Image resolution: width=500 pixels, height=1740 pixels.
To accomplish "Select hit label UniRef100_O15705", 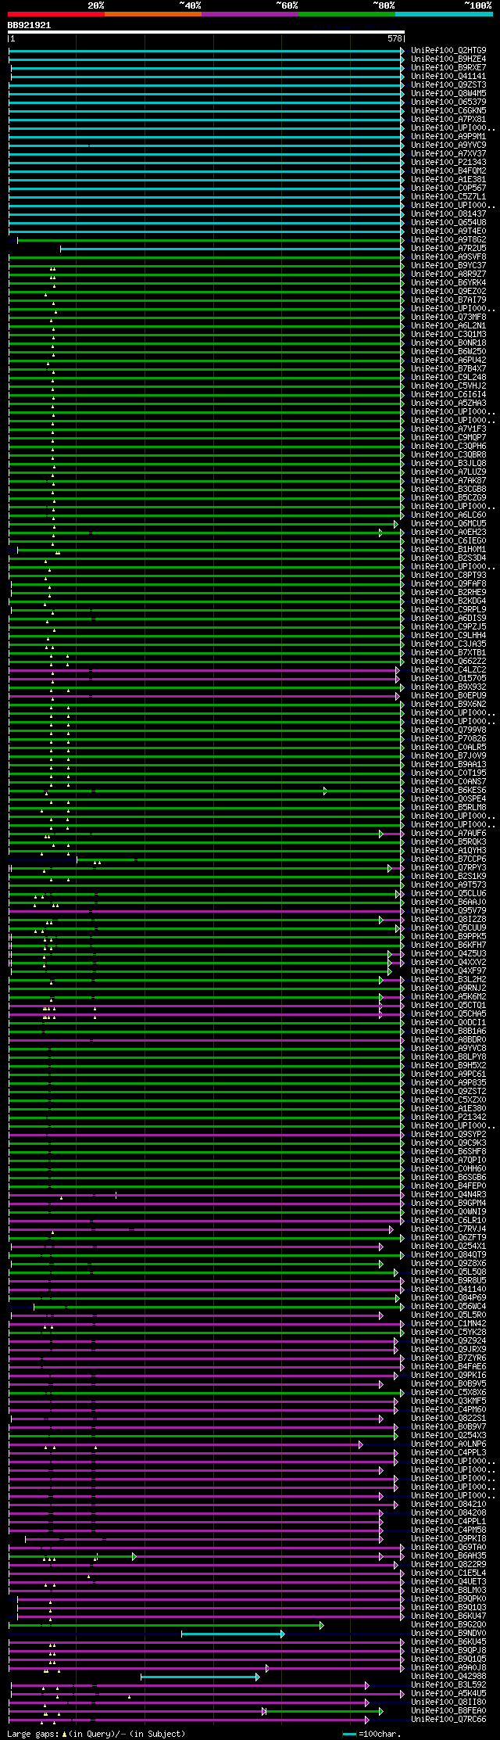I will pyautogui.click(x=448, y=679).
